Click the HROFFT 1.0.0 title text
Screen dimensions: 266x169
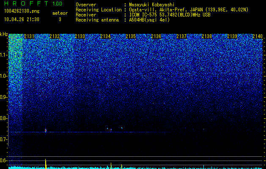pos(33,3)
